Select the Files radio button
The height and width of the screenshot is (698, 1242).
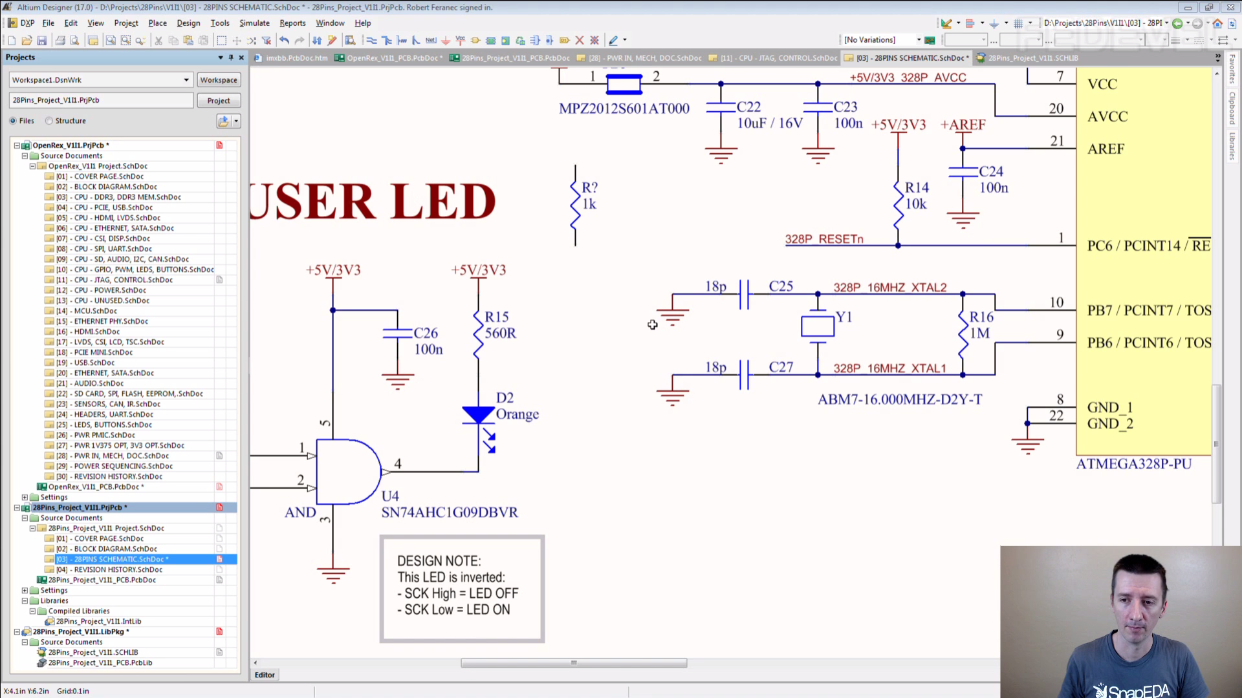[x=13, y=121]
